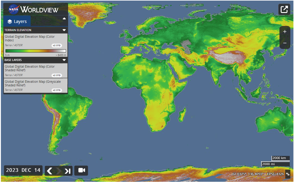This screenshot has width=294, height=183.
Task: Zoom out with the minus button
Action: point(285,43)
